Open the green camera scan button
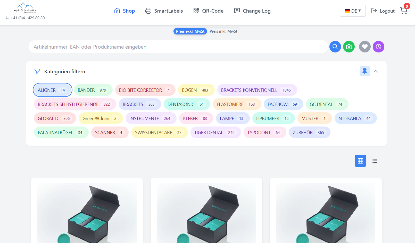 tap(349, 47)
